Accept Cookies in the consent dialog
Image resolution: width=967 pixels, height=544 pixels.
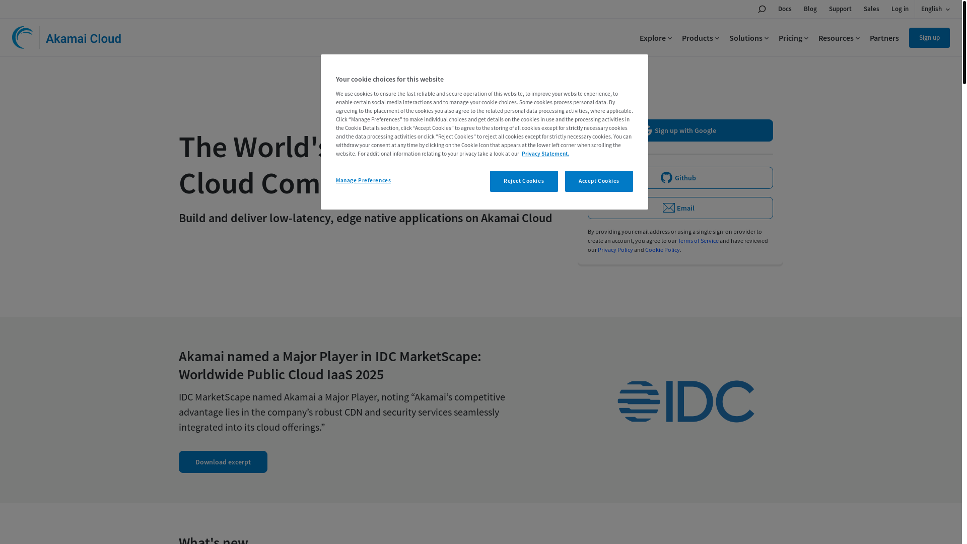(599, 181)
